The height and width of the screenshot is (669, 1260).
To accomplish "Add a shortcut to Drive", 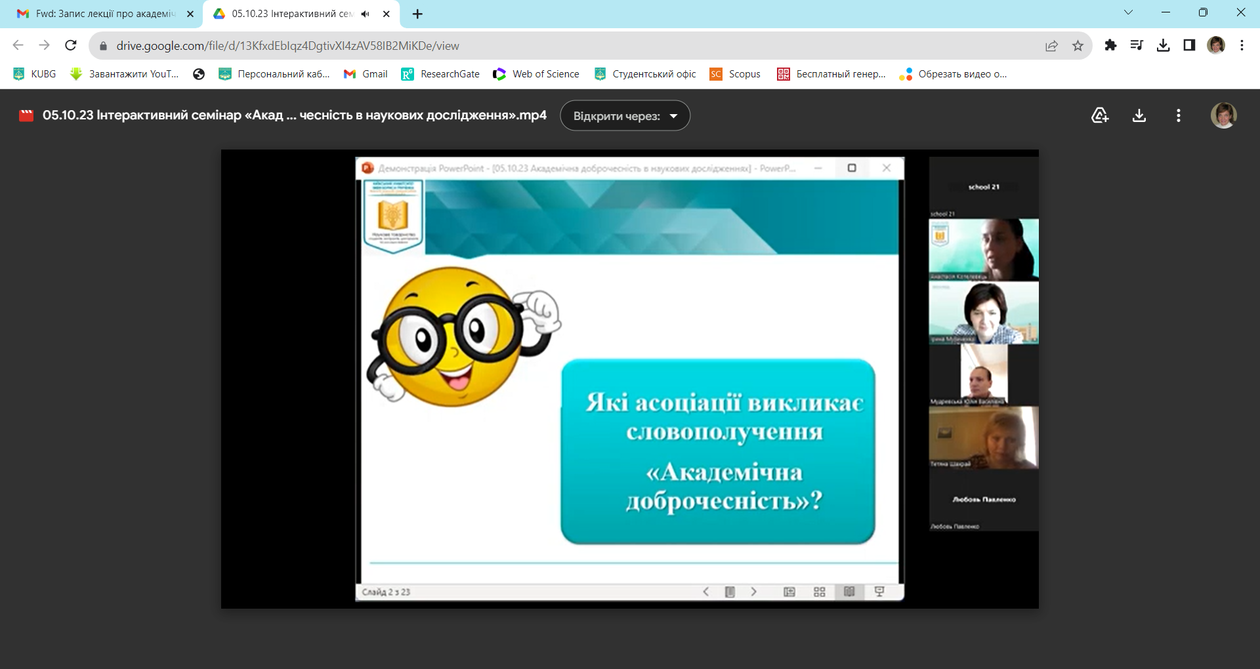I will click(1100, 115).
